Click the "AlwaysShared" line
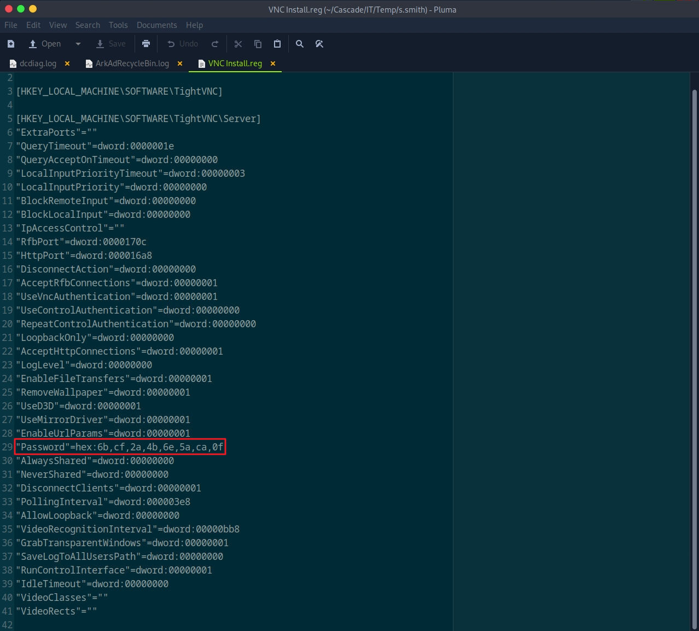This screenshot has height=631, width=699. [95, 461]
